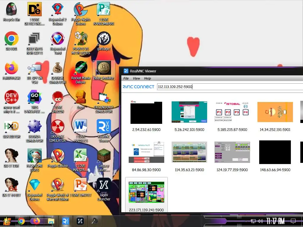Select the 2.54.232.61:5900 connection thumbnail
This screenshot has height=227, width=303.
tap(146, 112)
